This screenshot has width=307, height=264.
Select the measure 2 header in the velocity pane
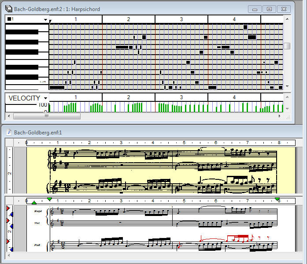pos(129,97)
